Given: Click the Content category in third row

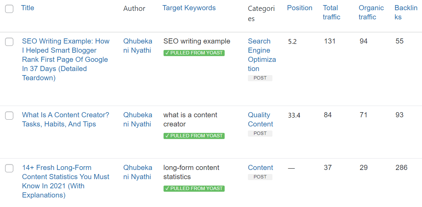Looking at the screenshot, I should click(x=260, y=168).
